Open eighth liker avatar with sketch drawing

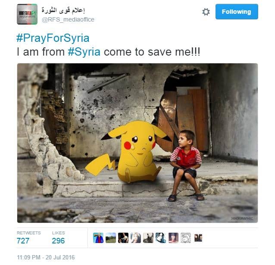186,238
